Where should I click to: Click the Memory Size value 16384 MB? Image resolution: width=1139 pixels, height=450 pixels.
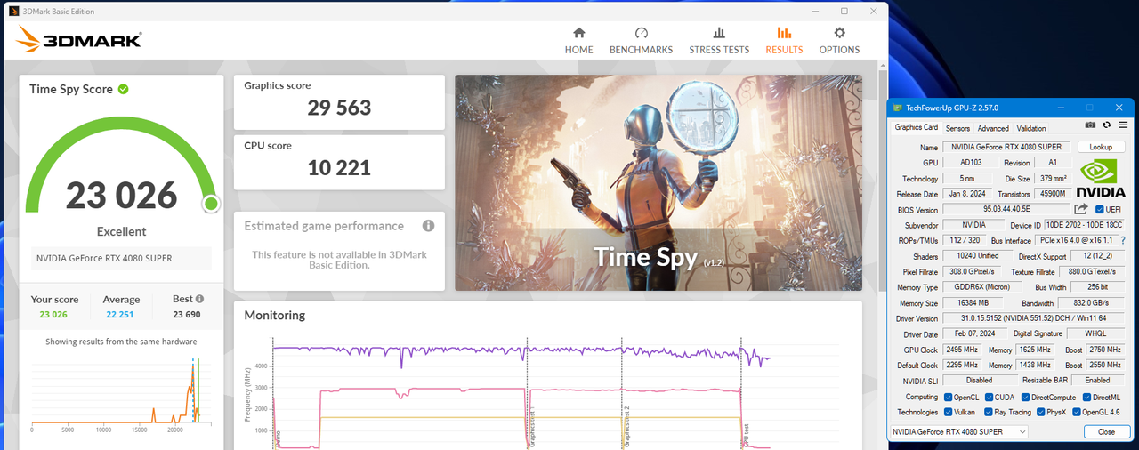pos(974,303)
